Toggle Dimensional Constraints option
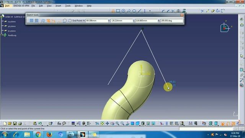This screenshot has height=138, width=245. click(54, 20)
